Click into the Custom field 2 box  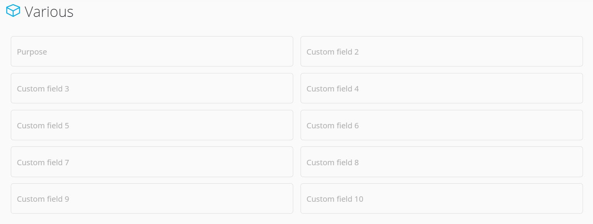coord(442,51)
